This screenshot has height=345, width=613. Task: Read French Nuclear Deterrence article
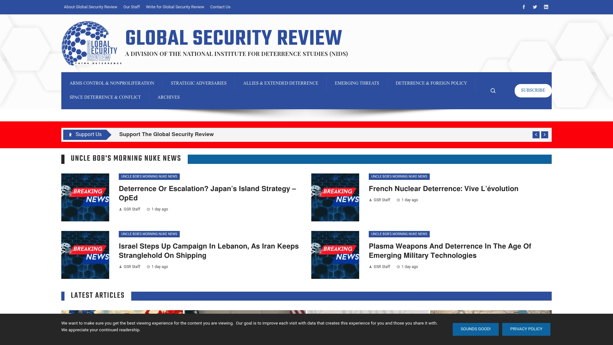pyautogui.click(x=443, y=189)
